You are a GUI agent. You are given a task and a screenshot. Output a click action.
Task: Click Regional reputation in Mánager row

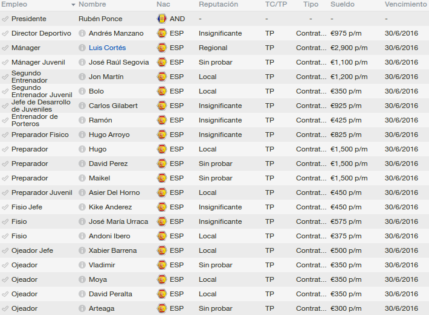point(213,48)
